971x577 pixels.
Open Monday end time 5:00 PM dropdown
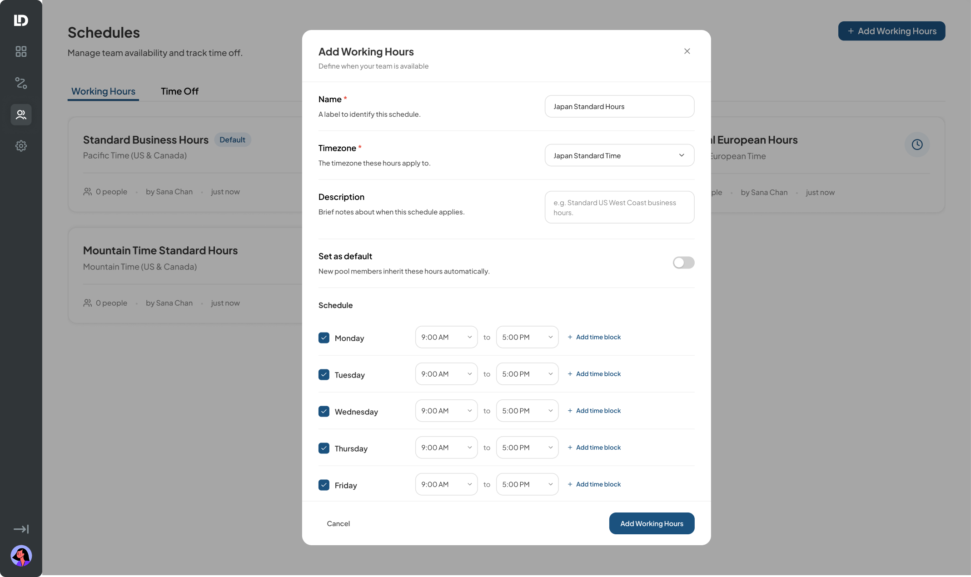pyautogui.click(x=527, y=337)
